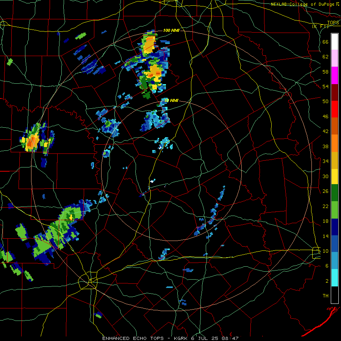Viewport: 341px width, 341px height.
Task: Select the light blue legend swatch
Action: pyautogui.click(x=335, y=261)
